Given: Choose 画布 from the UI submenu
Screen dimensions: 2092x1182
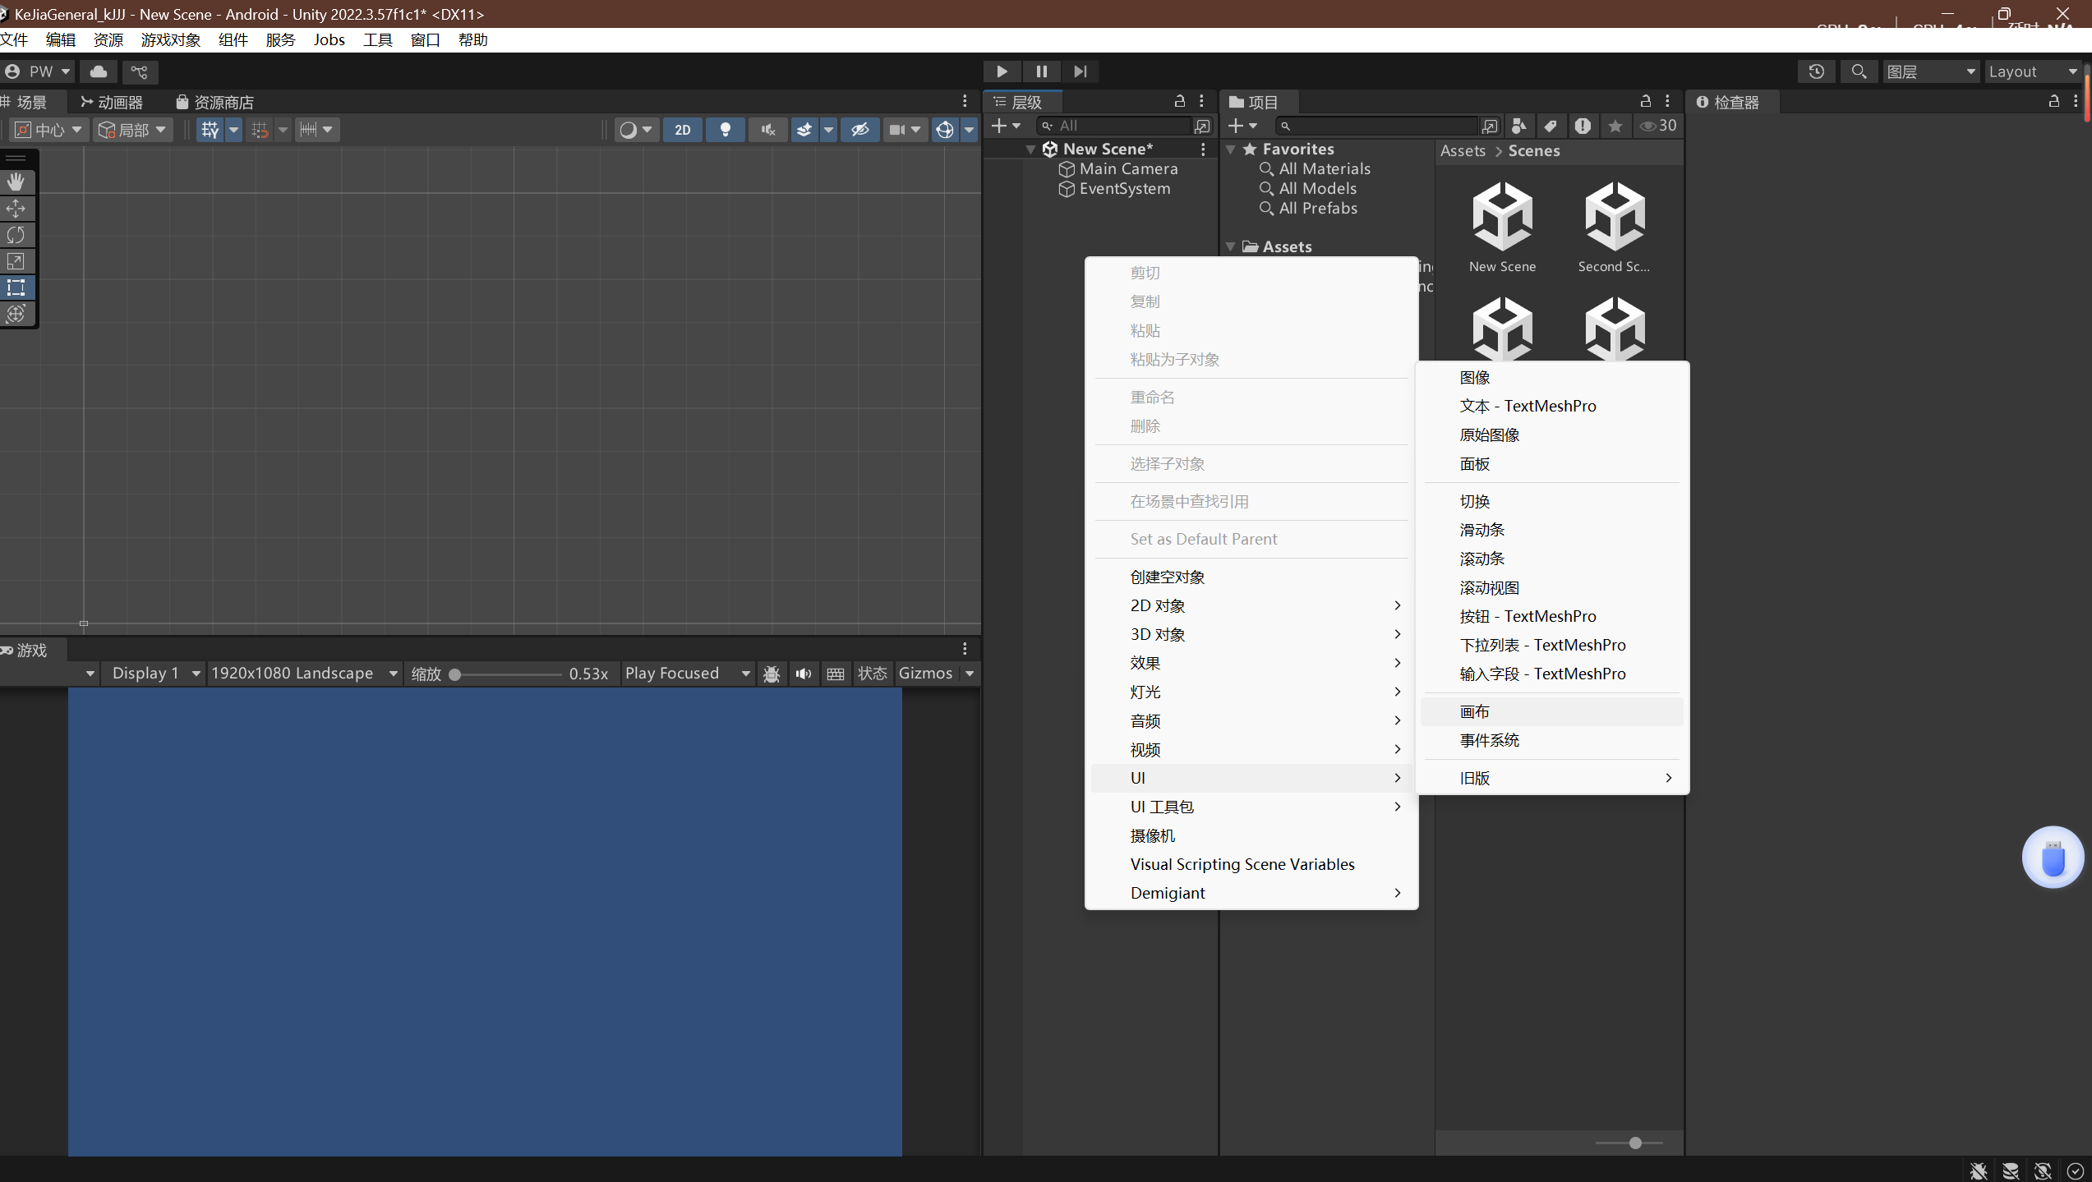Looking at the screenshot, I should (1475, 711).
